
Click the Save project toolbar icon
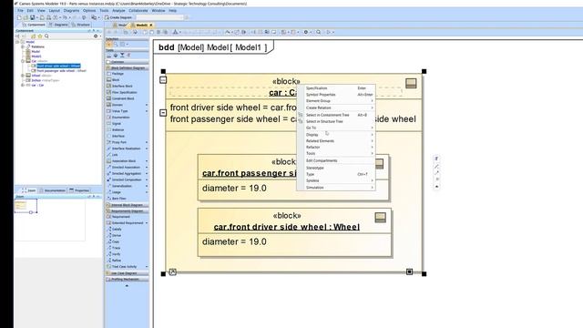(33, 17)
